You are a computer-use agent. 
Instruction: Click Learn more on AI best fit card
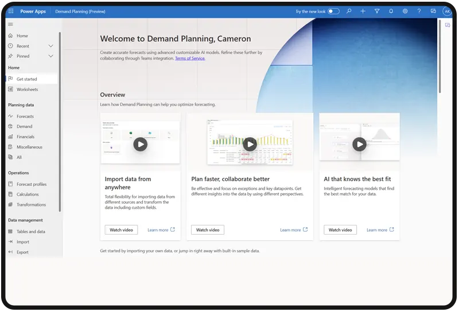click(x=380, y=230)
